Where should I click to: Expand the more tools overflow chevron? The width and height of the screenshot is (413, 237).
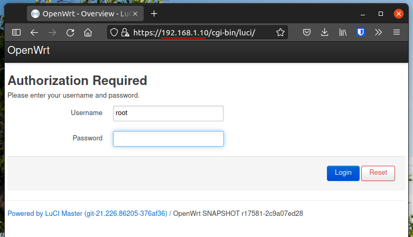378,32
